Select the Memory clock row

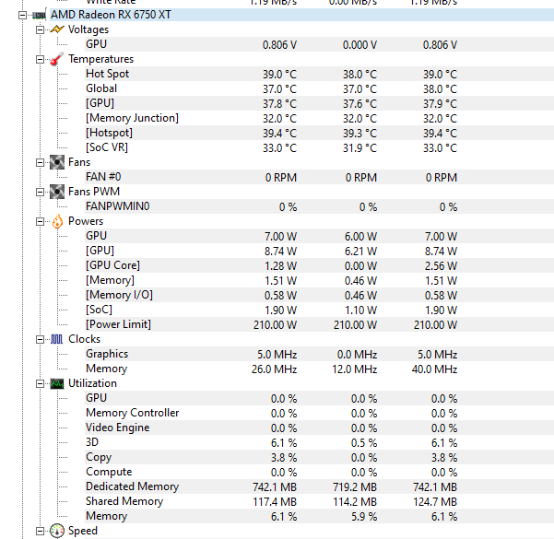[319, 369]
